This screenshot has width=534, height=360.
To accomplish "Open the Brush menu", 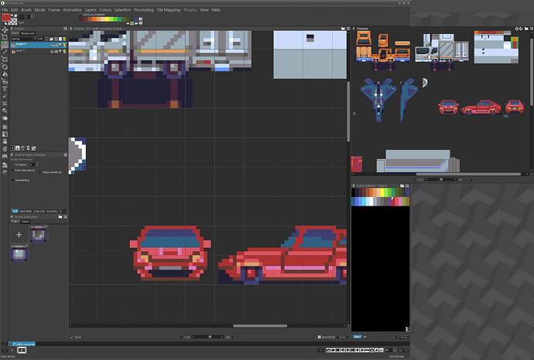I will click(26, 10).
